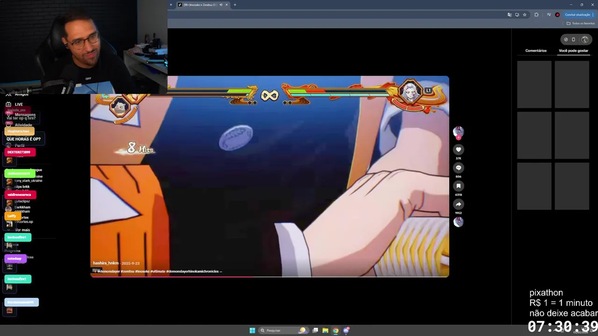Open Chrome profile avatar
Screen dimensions: 598x336
pyautogui.click(x=557, y=14)
